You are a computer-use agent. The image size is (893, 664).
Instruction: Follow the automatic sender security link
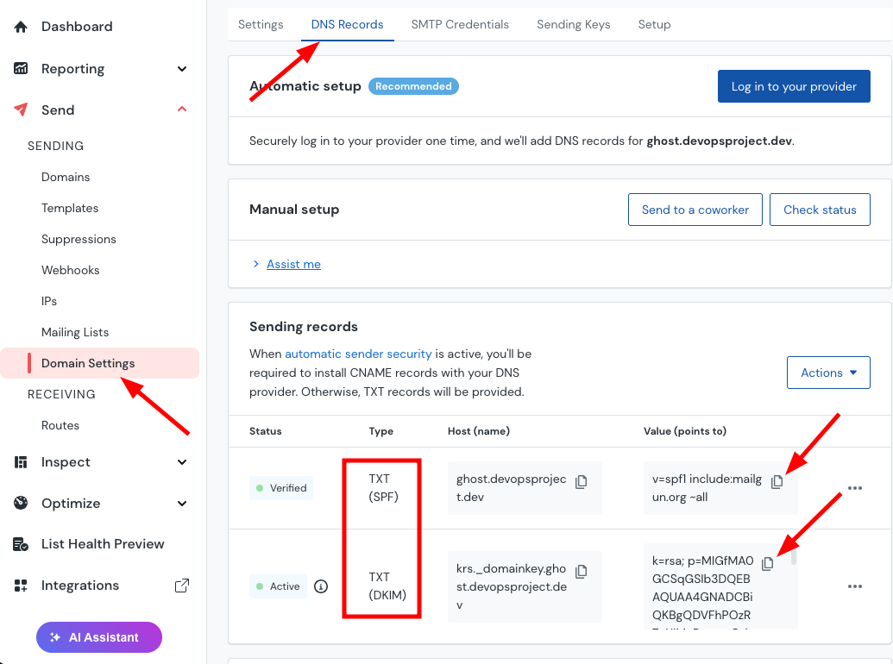point(358,354)
